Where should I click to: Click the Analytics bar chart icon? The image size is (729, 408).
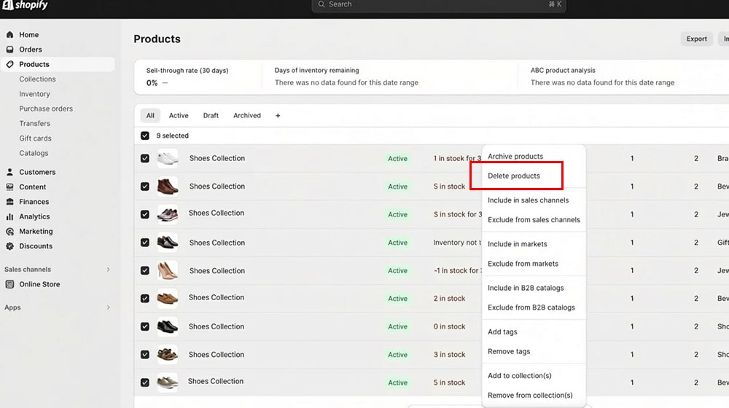tap(9, 216)
